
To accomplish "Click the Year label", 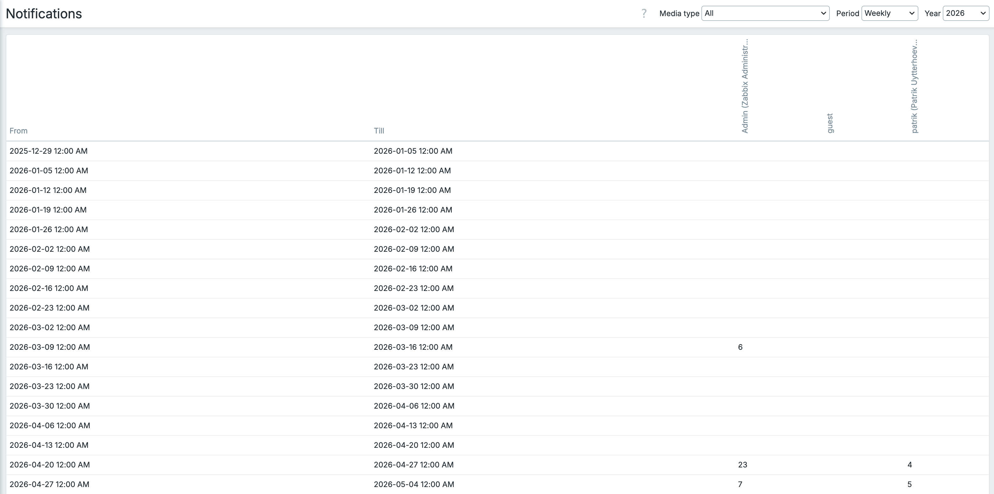I will pyautogui.click(x=932, y=14).
